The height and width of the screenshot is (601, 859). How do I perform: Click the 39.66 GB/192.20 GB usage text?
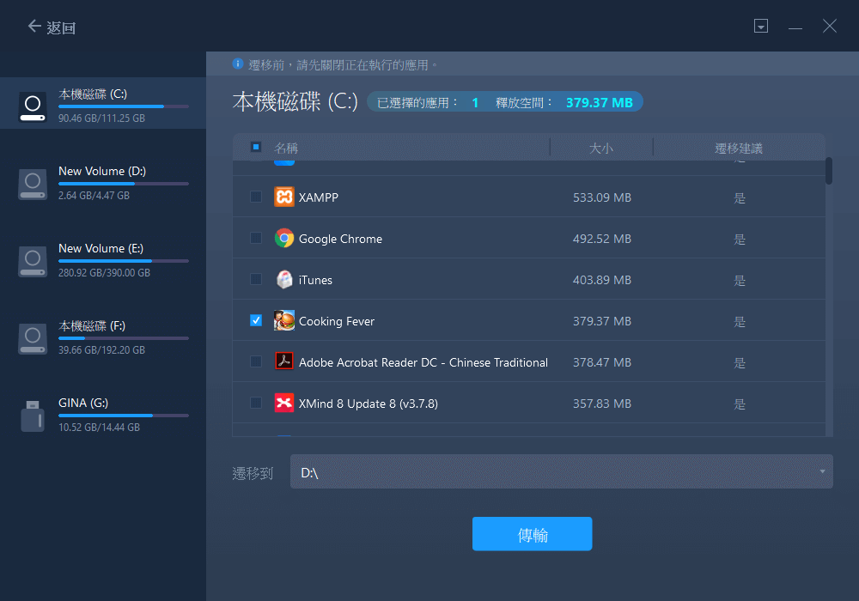102,349
